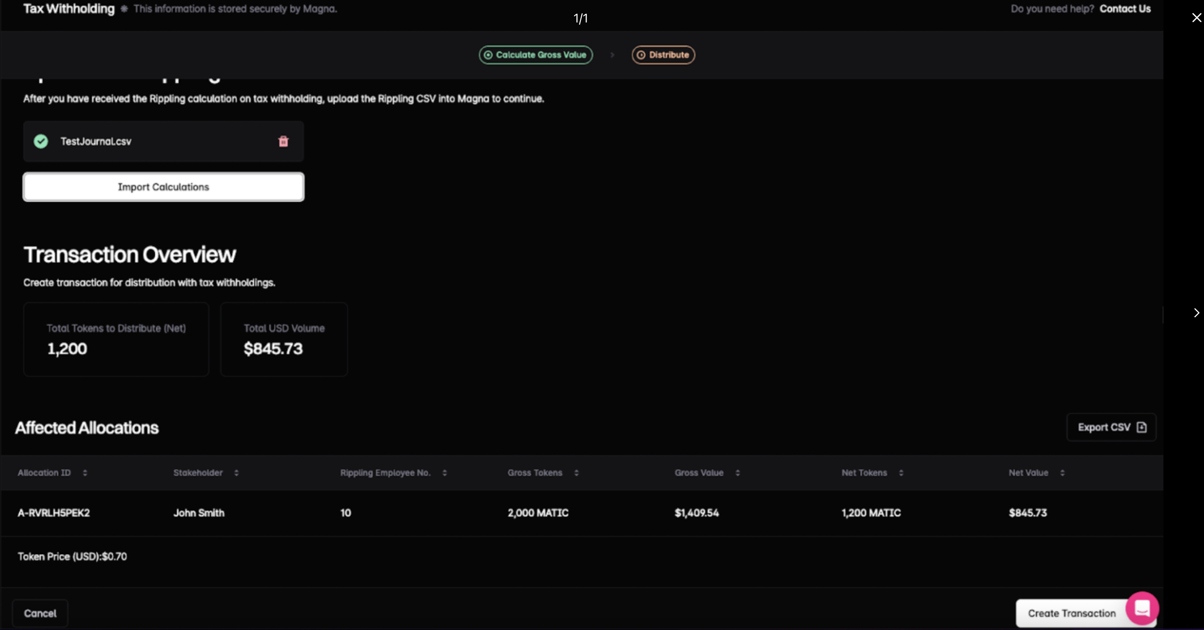Switch to Calculate Gross Value step

click(536, 55)
